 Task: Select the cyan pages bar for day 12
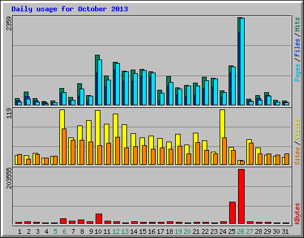click(x=118, y=84)
